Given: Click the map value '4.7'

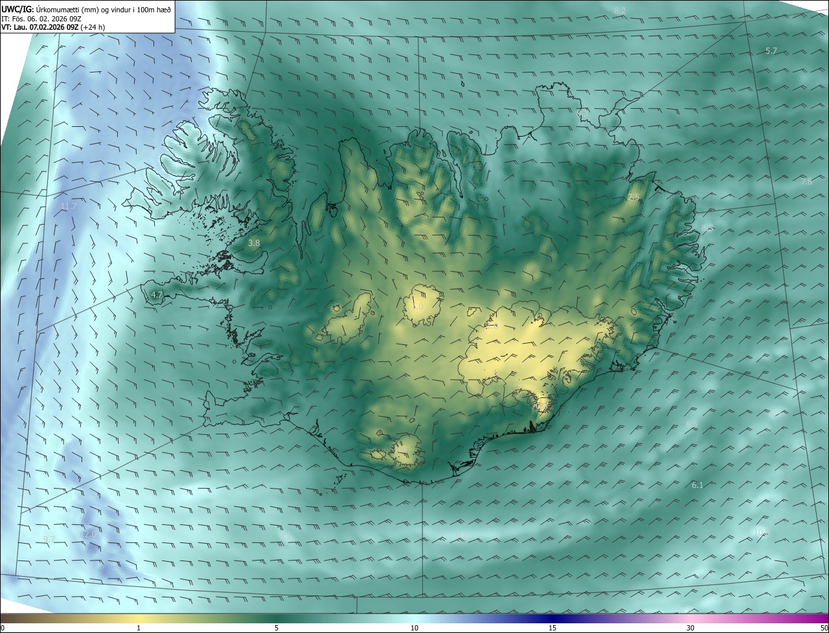Looking at the screenshot, I should click(156, 295).
